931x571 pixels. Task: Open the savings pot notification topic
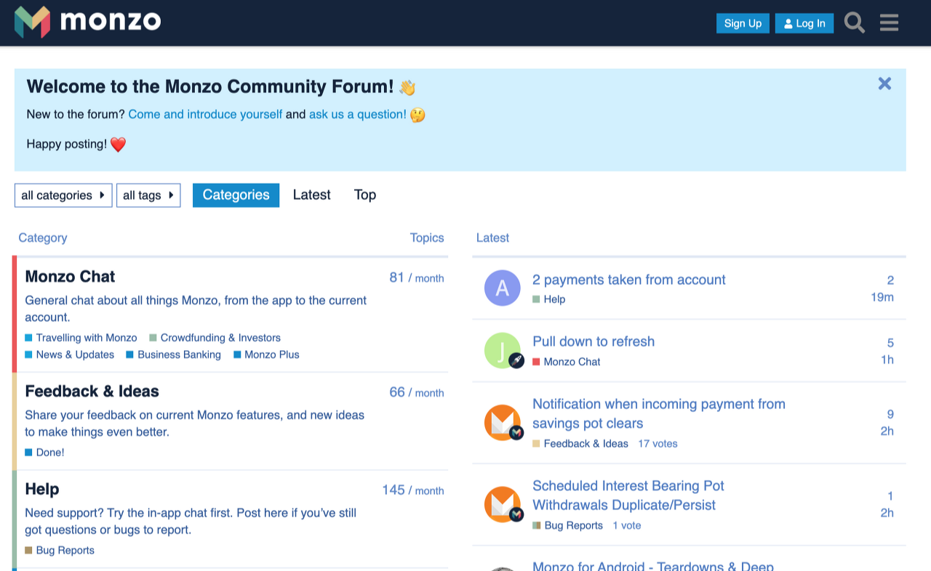pos(659,414)
